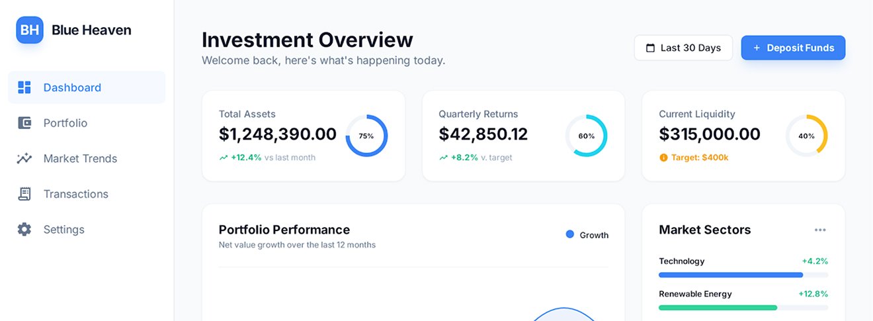
Task: Click the Dashboard grid icon in sidebar
Action: pos(24,87)
